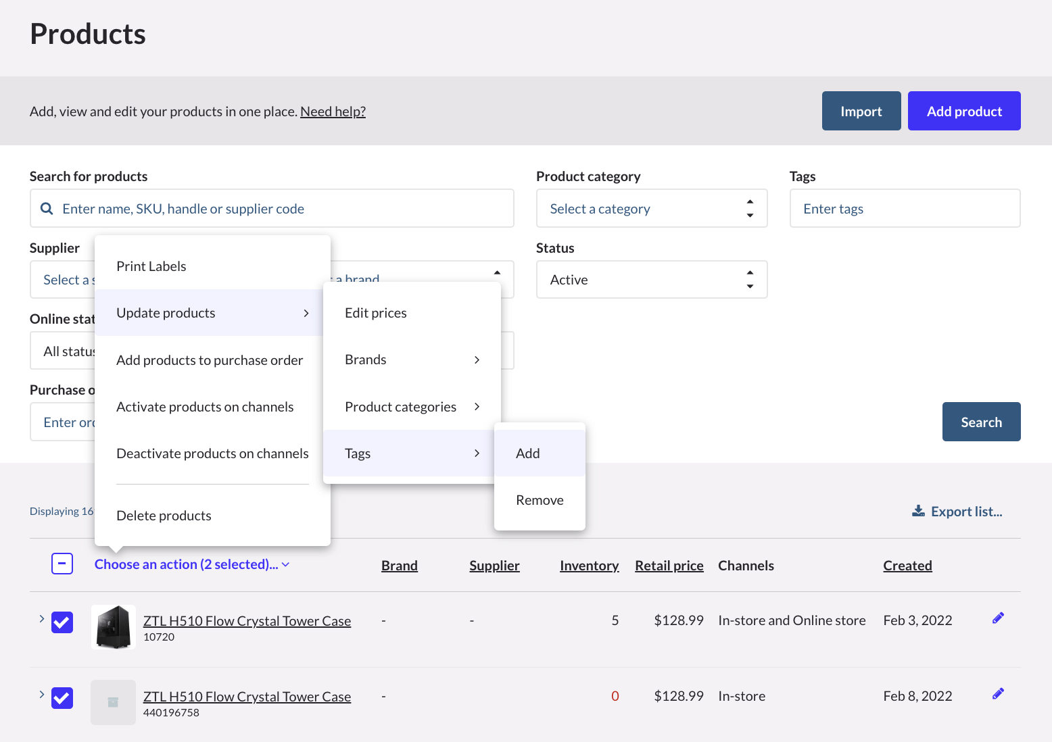Viewport: 1052px width, 742px height.
Task: Click the Export list download icon
Action: pyautogui.click(x=918, y=511)
